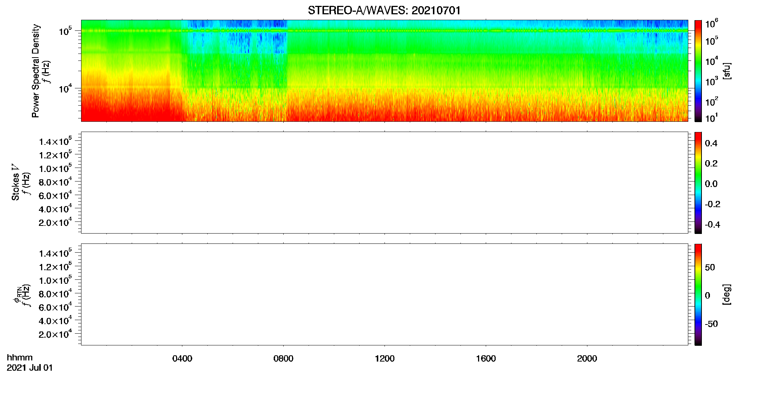The width and height of the screenshot is (769, 396).
Task: Click the 8.0×10^4 tick on the φ RTN axis
Action: pyautogui.click(x=55, y=294)
